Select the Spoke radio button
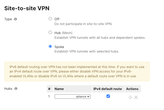This screenshot has height=110, width=164. [50, 46]
